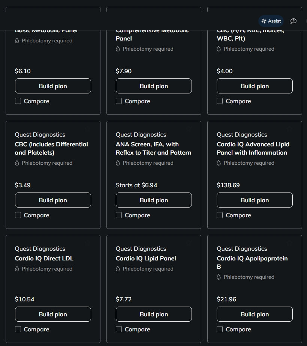Screen dimensions: 307x346
Task: Enable Compare for Basic Metabolic Panel
Action: [18, 101]
